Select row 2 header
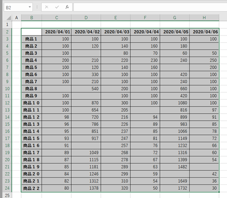Screen dimensions: 227x198 [x=7, y=32]
